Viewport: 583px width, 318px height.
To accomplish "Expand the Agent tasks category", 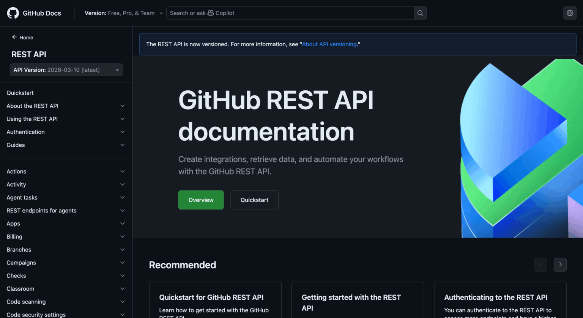I will click(x=66, y=197).
